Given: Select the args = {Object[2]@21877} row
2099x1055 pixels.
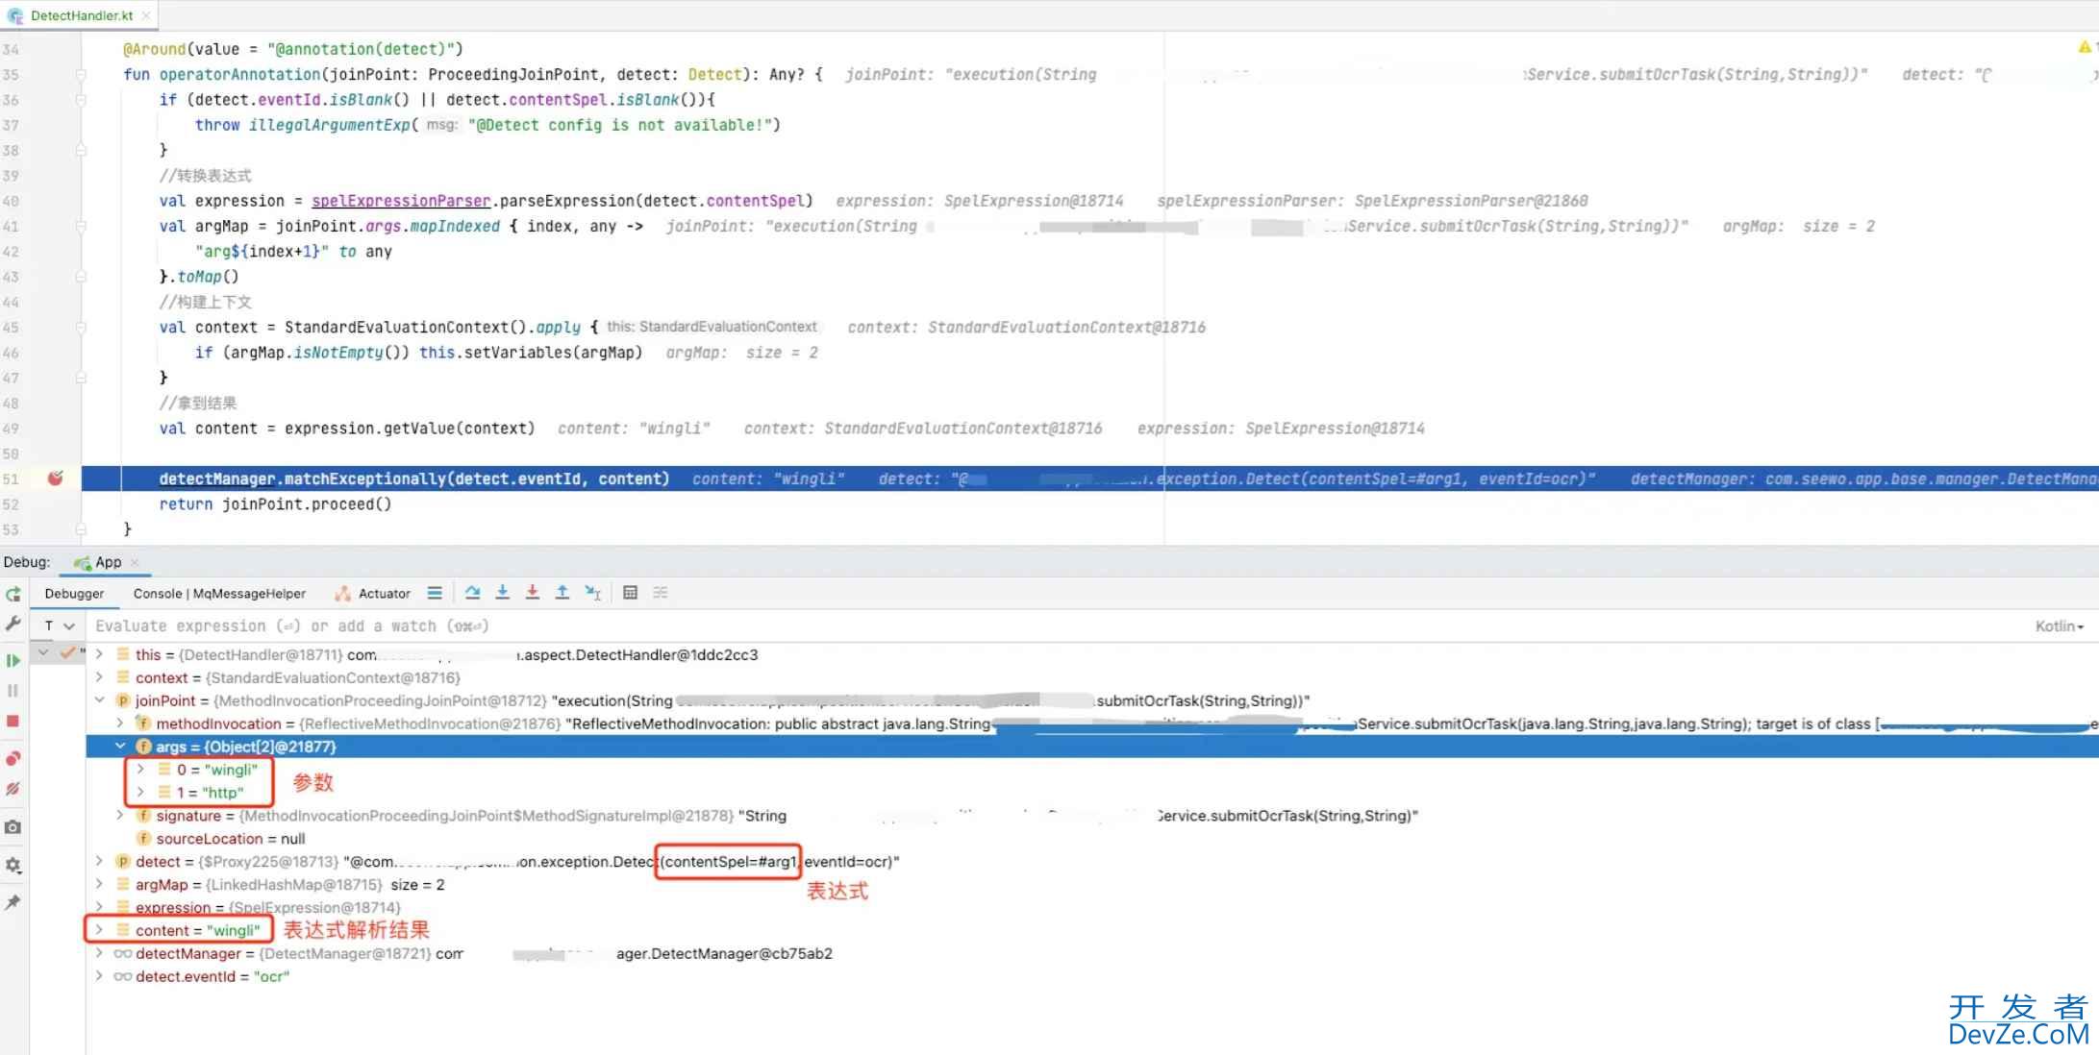Looking at the screenshot, I should [x=1092, y=747].
